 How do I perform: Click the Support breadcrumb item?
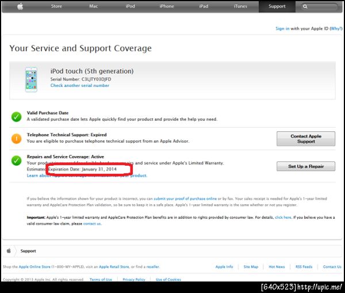28,251
